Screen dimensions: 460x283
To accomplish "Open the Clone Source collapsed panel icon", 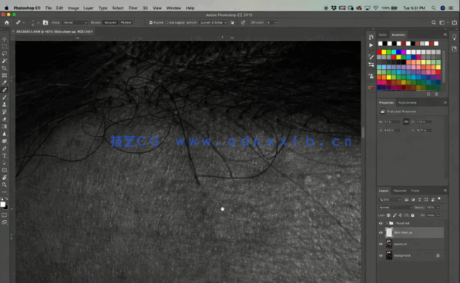I will [x=371, y=76].
